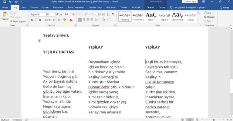233x121 pixels.
Task: Switch to Read Mode view in status bar
Action: 182,120
